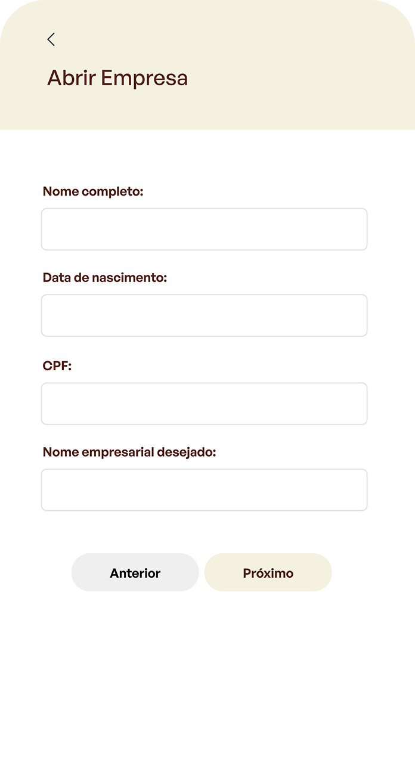Click the "Data de nascimento:" label
Viewport: 415px width, 778px height.
105,278
